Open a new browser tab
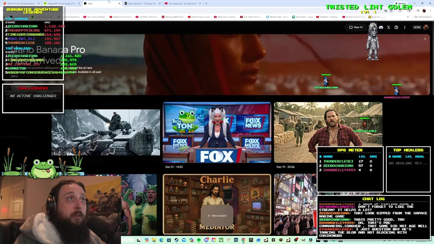The height and width of the screenshot is (244, 434). point(206,3)
